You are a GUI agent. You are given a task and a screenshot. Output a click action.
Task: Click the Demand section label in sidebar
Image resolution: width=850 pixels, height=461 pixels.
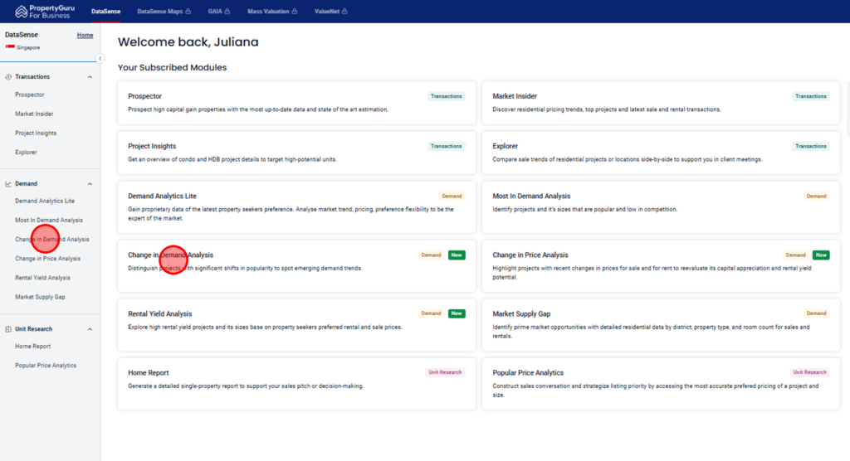click(x=26, y=183)
